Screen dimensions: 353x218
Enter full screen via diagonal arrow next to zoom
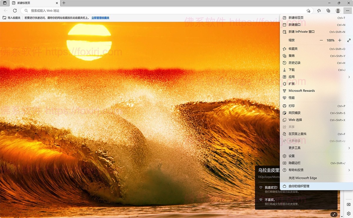(x=349, y=40)
